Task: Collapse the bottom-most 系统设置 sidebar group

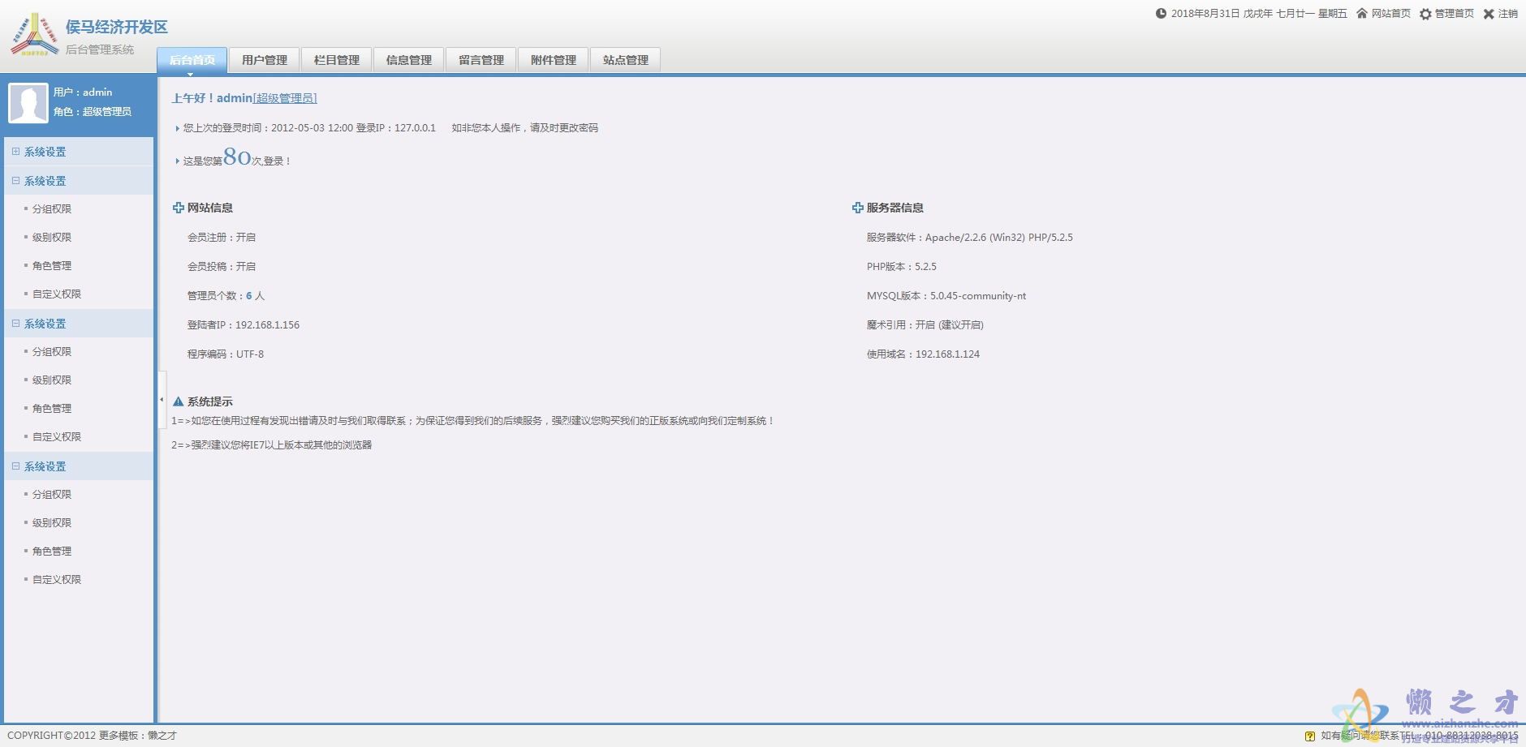Action: point(15,466)
